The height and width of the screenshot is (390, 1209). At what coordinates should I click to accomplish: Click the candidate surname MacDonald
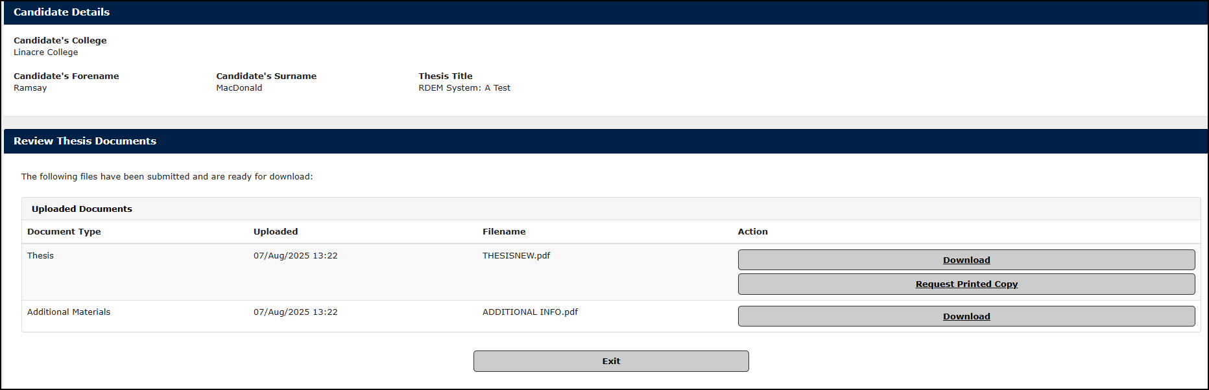(x=239, y=87)
